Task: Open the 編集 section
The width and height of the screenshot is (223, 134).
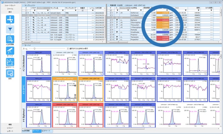Action: 10,124
